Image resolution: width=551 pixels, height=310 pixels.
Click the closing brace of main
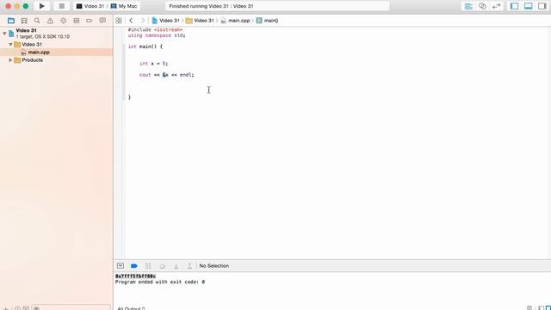tap(129, 97)
